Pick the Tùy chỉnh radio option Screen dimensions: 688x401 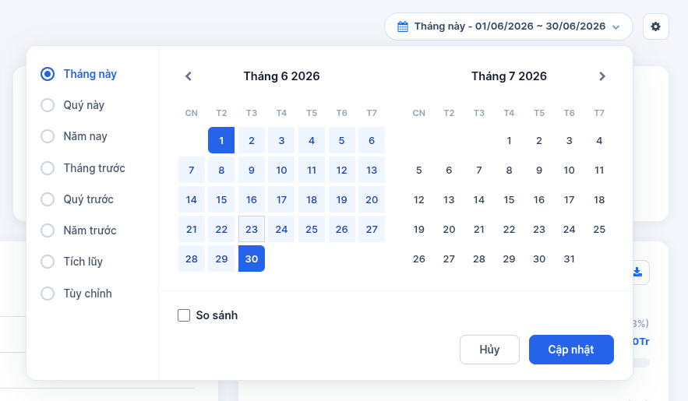pyautogui.click(x=48, y=294)
